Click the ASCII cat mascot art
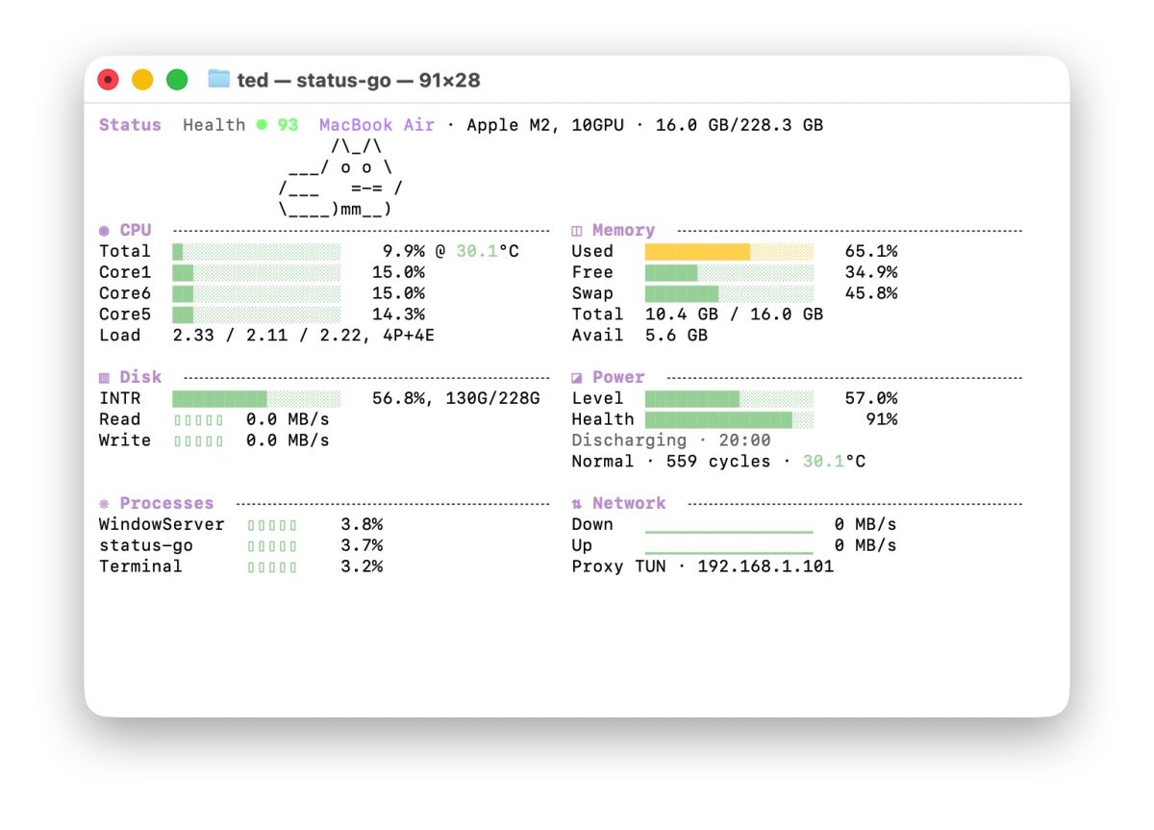Screen dimensions: 1154x830 (340, 177)
